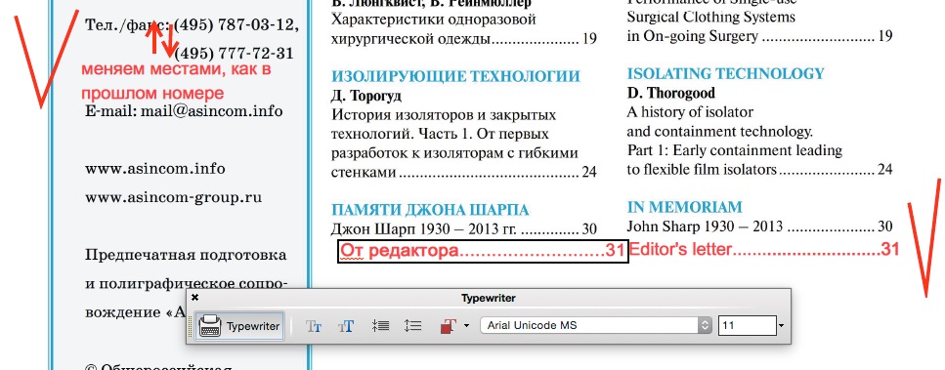Screen dimensions: 945x370
Task: Select the red comment 'меняем местами'
Action: pos(176,81)
